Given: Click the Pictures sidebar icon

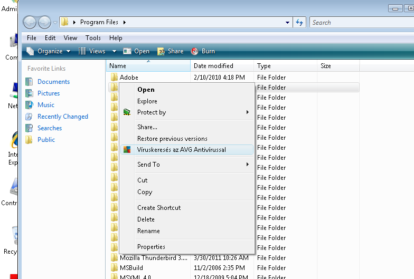Looking at the screenshot, I should click(x=29, y=93).
